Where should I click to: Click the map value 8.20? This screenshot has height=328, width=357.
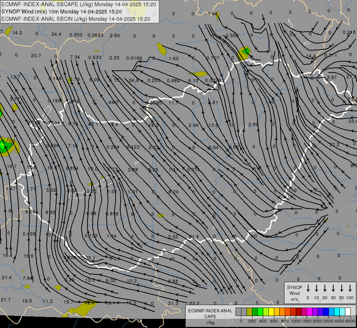(x=174, y=192)
